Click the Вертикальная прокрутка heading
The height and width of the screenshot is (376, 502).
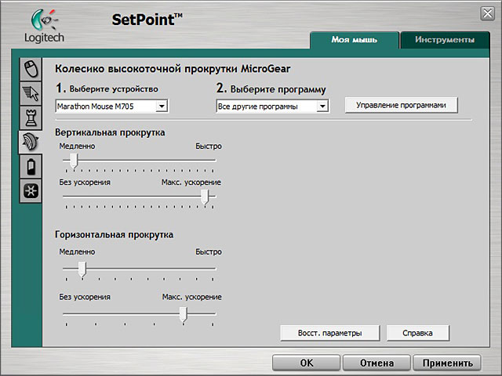110,132
